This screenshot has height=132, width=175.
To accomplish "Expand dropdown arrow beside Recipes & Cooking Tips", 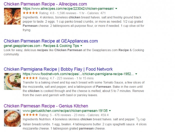I will tap(81, 46).
